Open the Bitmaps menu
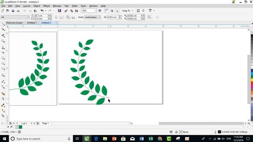Viewport: 253px width, 142px height. [57, 6]
